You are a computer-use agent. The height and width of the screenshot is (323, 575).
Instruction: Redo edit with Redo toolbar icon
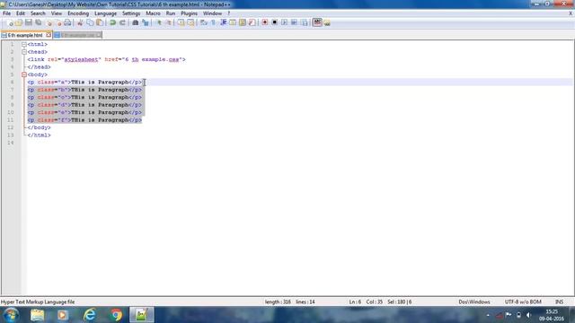122,22
